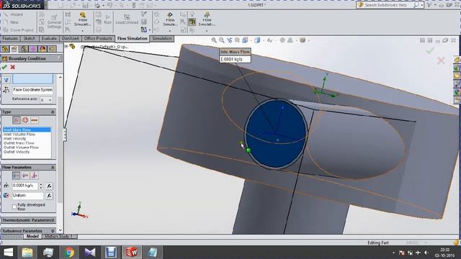
Task: Select Outlet Velocity from type list
Action: pos(17,152)
